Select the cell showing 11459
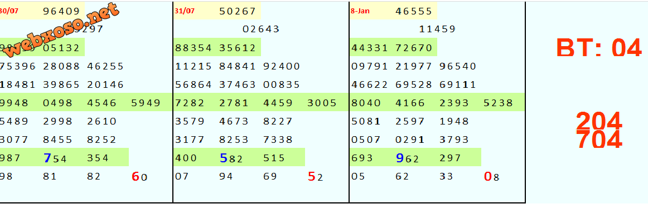648x204 pixels. 437,29
